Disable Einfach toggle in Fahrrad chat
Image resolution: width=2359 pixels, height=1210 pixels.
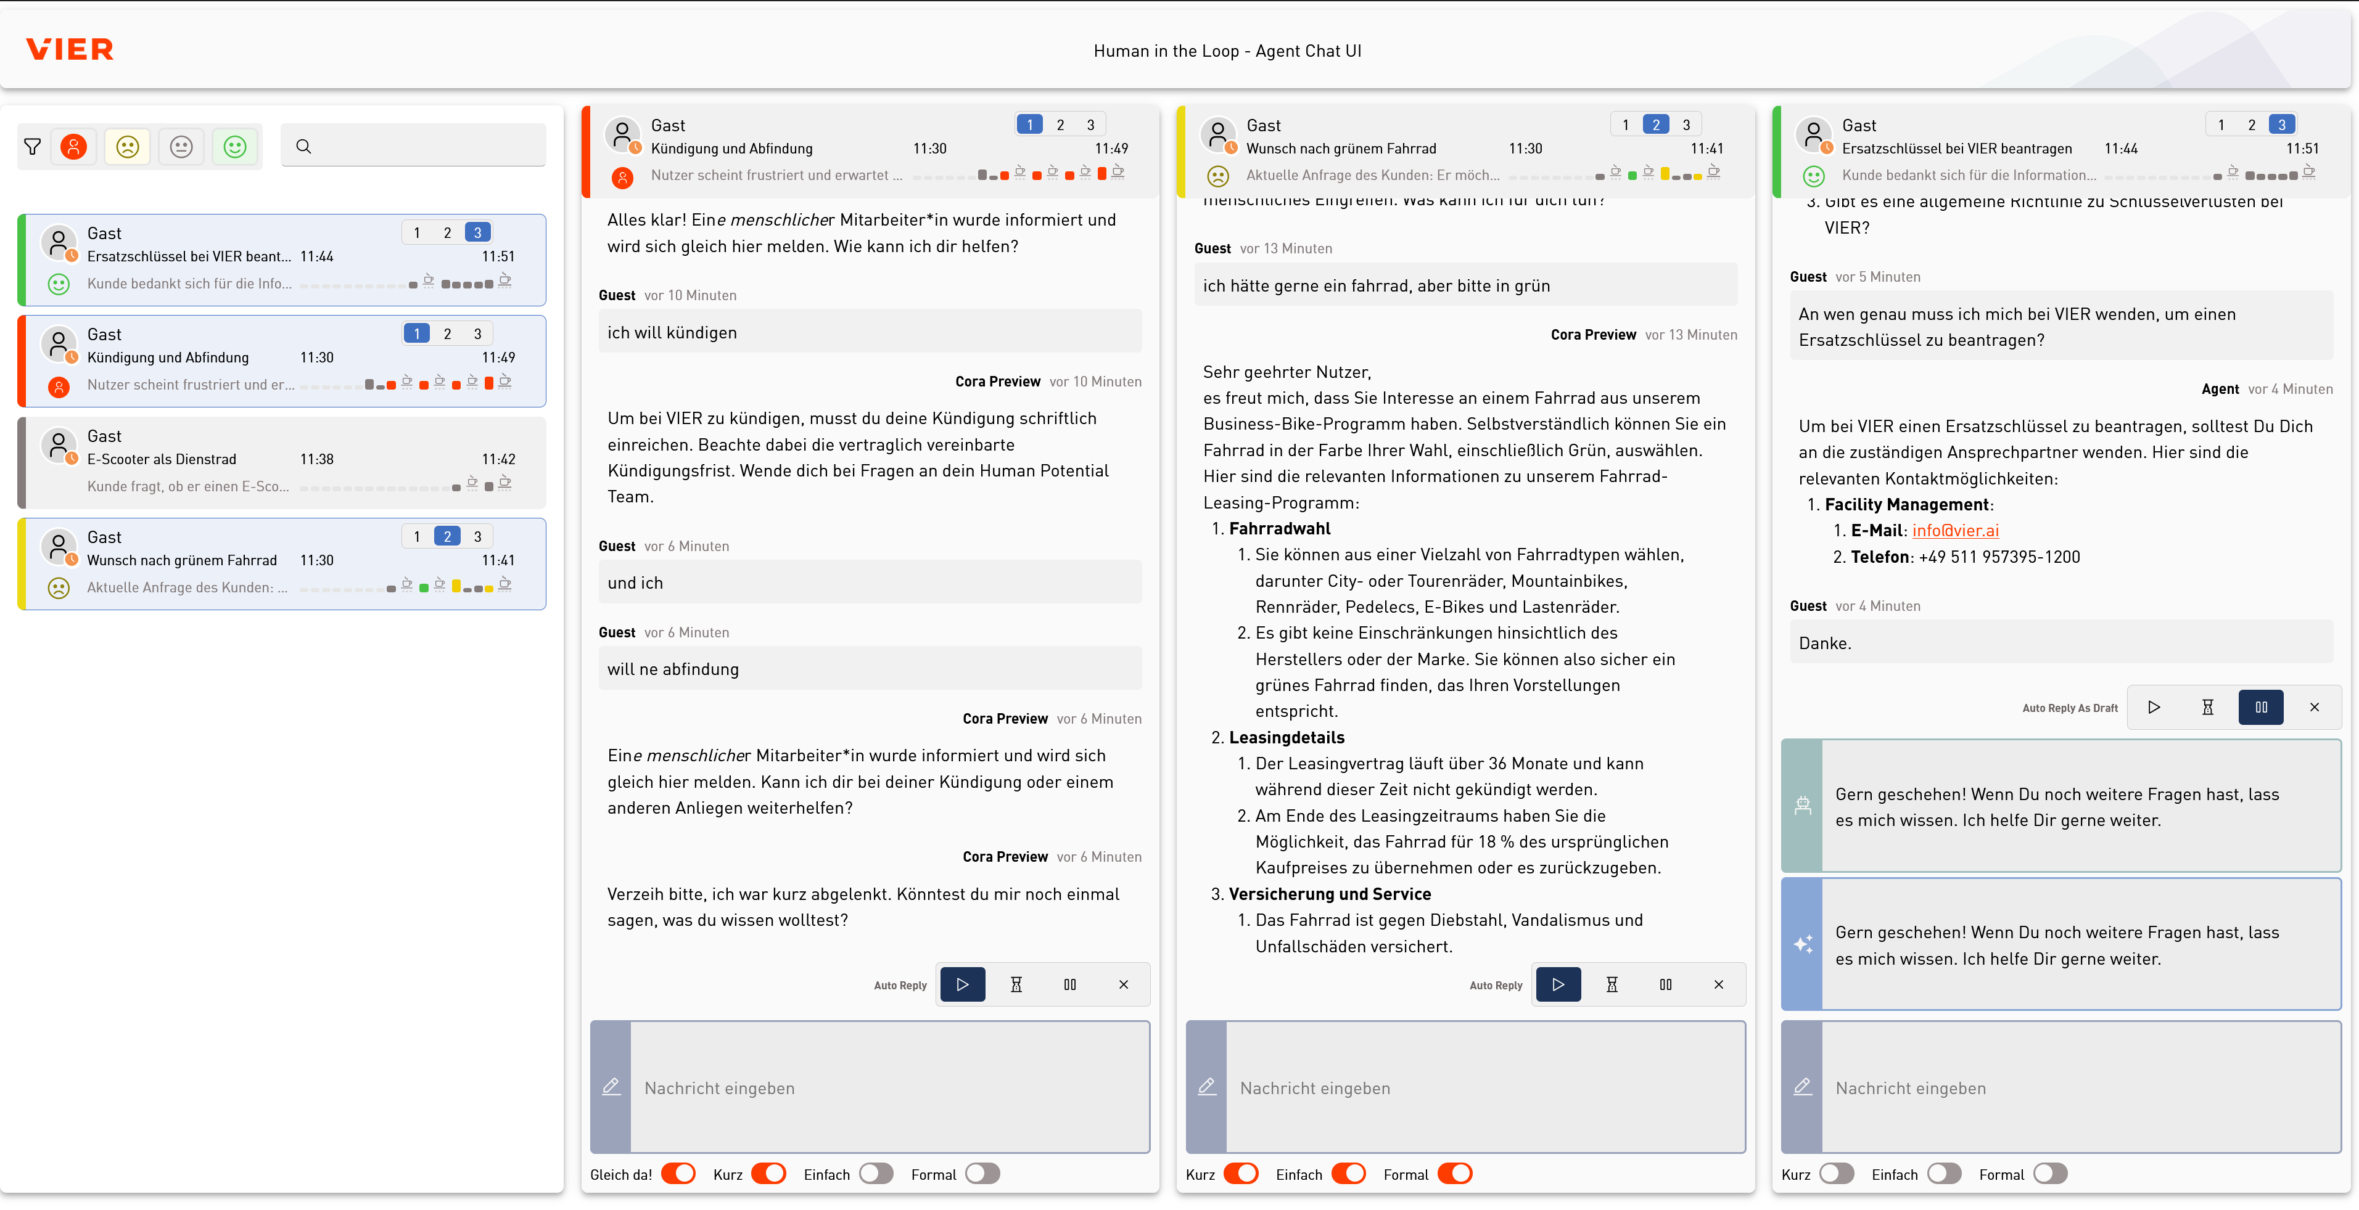[x=1348, y=1174]
